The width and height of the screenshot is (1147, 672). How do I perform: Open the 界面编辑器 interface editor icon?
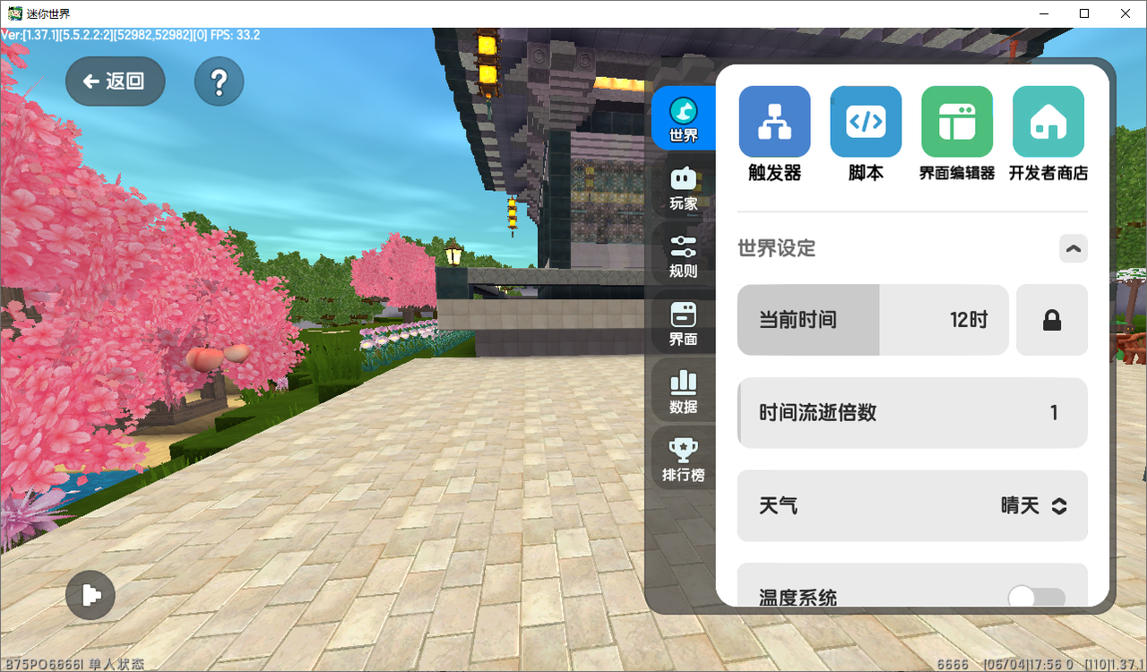click(957, 122)
